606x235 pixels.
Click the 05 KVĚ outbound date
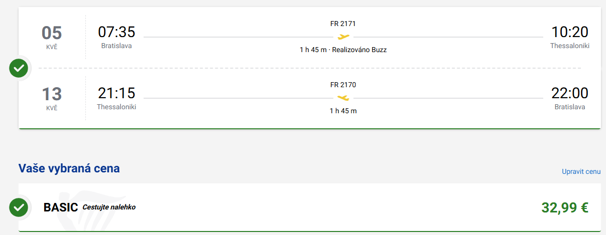(52, 37)
